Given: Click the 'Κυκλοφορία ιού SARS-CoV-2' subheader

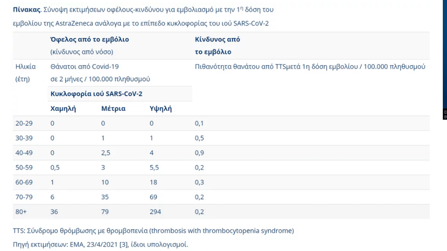Looking at the screenshot, I should point(96,94).
